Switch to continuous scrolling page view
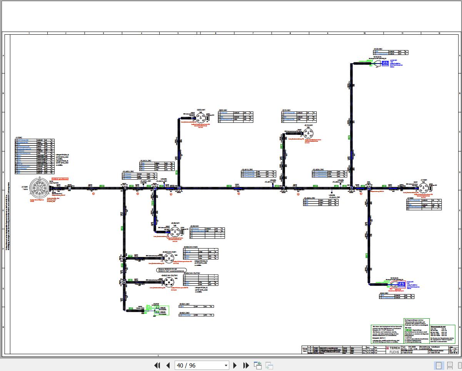Screen dimensions: 462x371 pos(449,365)
